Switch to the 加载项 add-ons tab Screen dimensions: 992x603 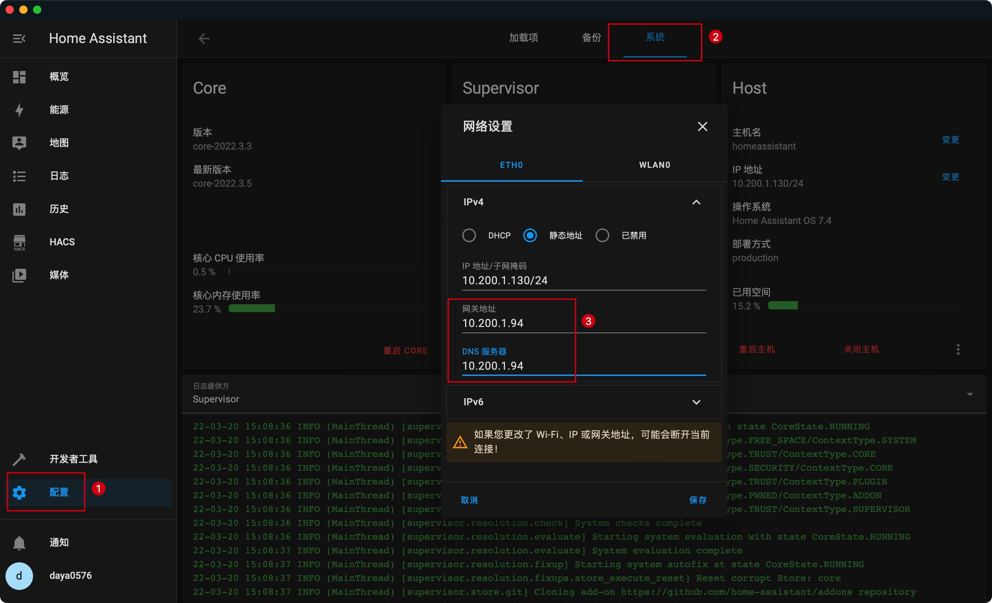click(x=523, y=38)
